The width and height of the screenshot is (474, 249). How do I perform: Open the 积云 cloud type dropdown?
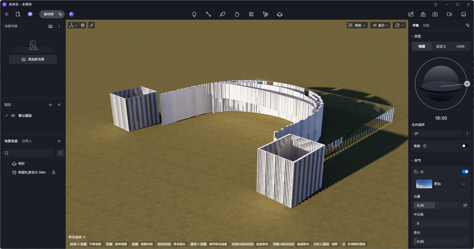pos(441,184)
